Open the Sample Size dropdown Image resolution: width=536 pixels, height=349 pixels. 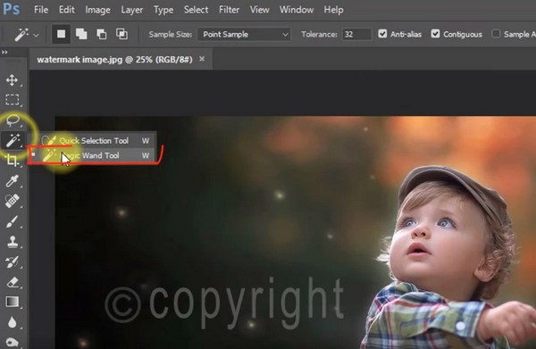[x=244, y=34]
